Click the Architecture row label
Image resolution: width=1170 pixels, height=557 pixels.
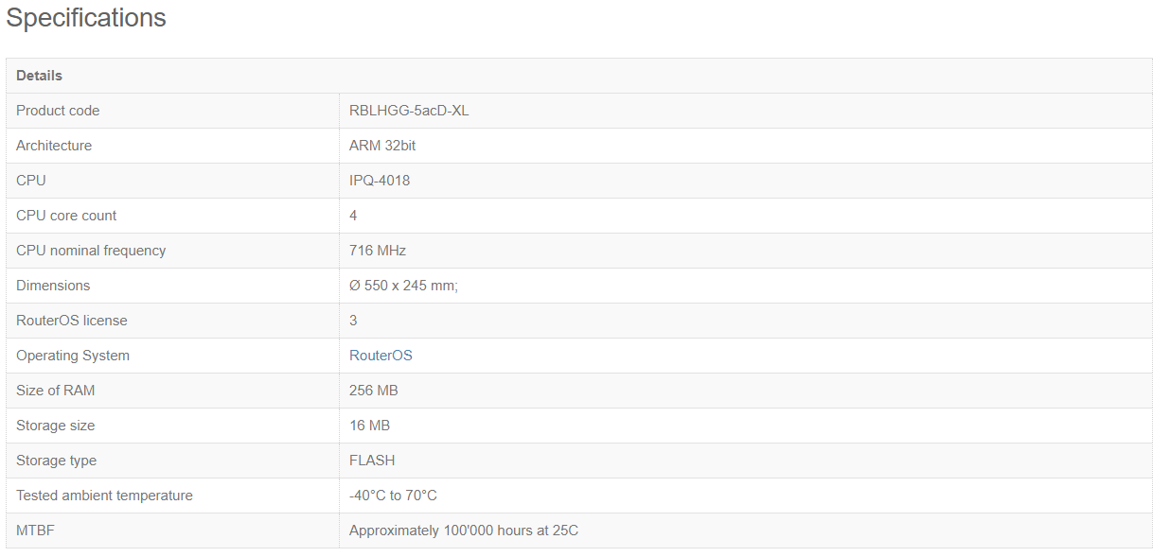[x=54, y=146]
